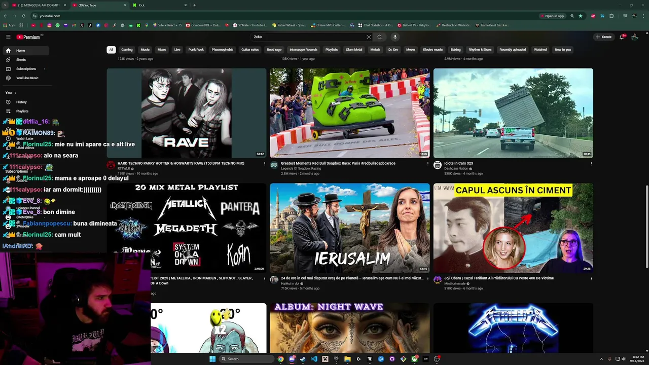Screen dimensions: 649x365
Task: Open File Explorer from the taskbar
Action: (347, 359)
